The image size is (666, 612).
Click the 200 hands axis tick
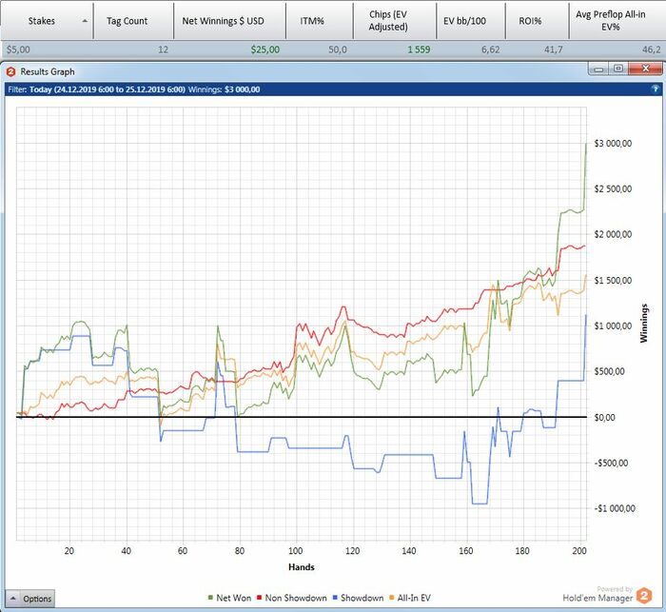578,551
